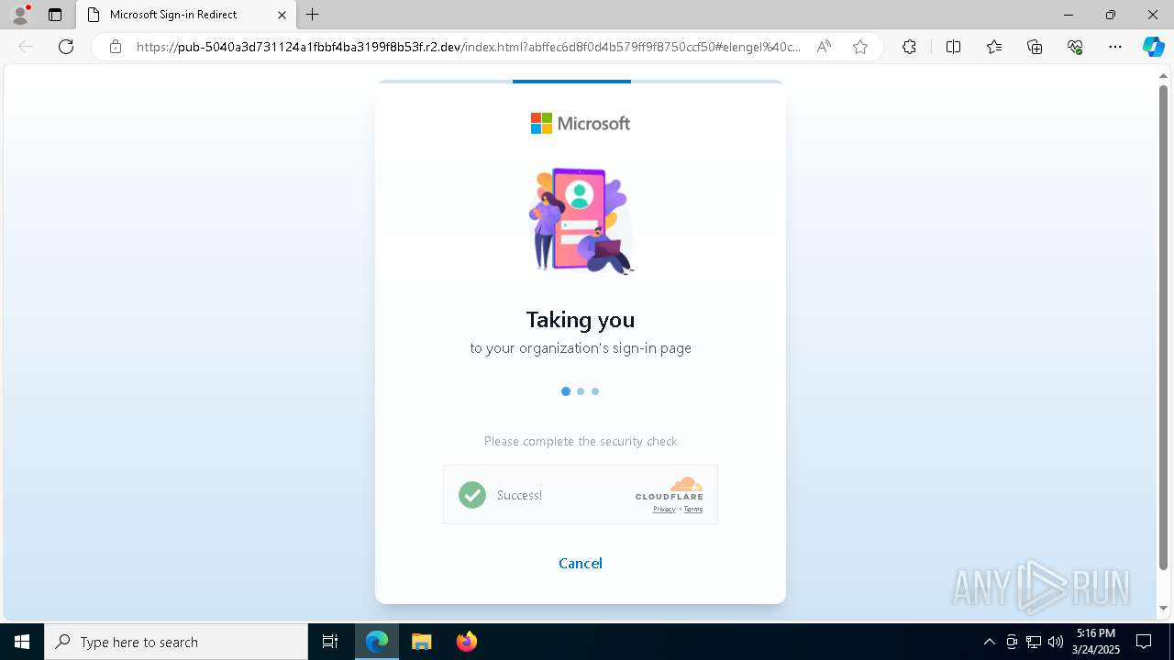The height and width of the screenshot is (660, 1174).
Task: Open Firefox from the taskbar
Action: click(467, 642)
